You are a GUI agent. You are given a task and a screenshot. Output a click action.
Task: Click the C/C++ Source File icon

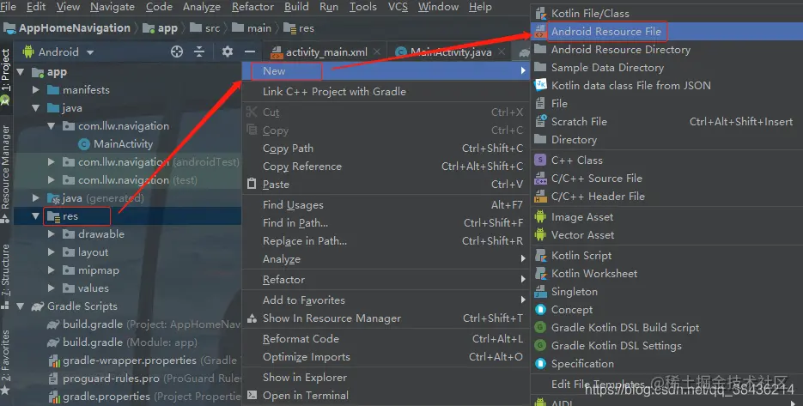tap(540, 179)
